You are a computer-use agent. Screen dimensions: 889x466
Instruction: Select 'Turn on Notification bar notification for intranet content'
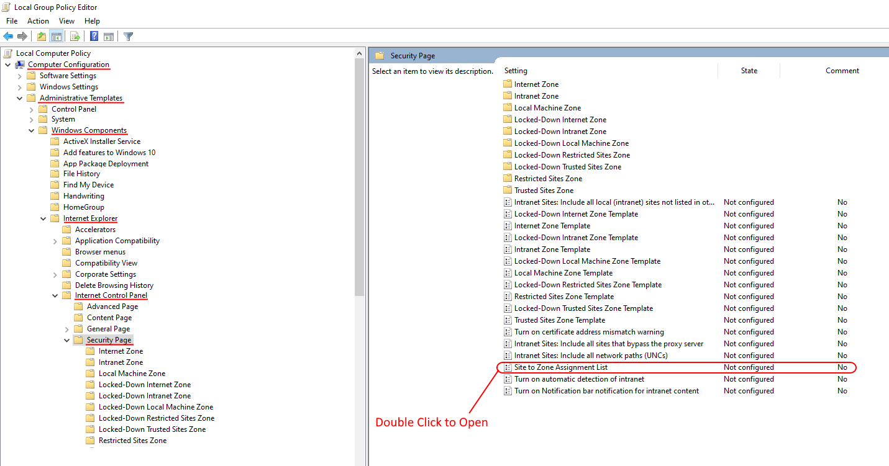pyautogui.click(x=606, y=391)
